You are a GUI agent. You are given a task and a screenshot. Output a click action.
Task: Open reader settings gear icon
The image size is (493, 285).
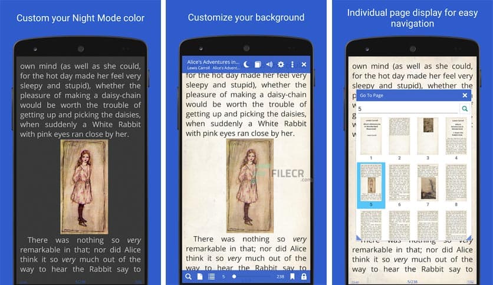click(x=281, y=64)
